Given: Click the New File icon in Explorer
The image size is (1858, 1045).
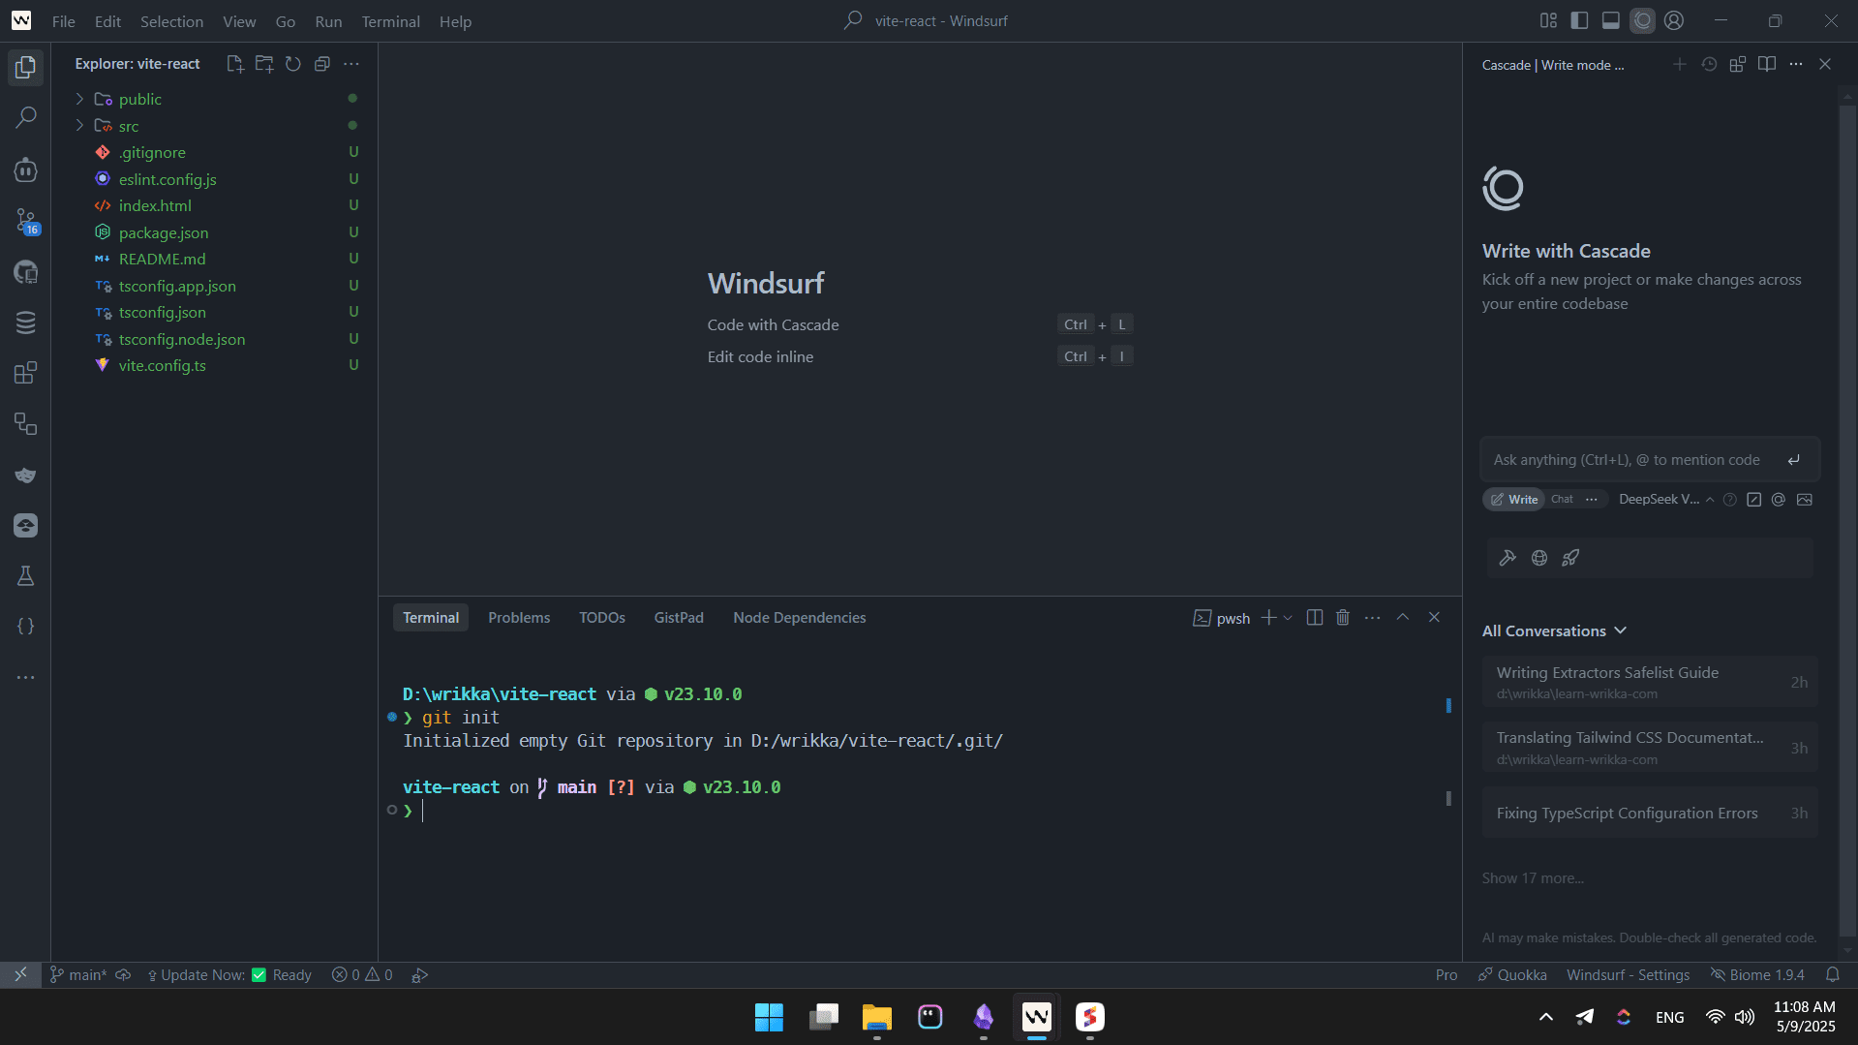Looking at the screenshot, I should 234,64.
